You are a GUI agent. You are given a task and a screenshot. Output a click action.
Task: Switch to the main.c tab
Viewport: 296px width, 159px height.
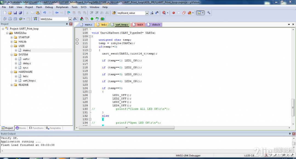pyautogui.click(x=86, y=25)
